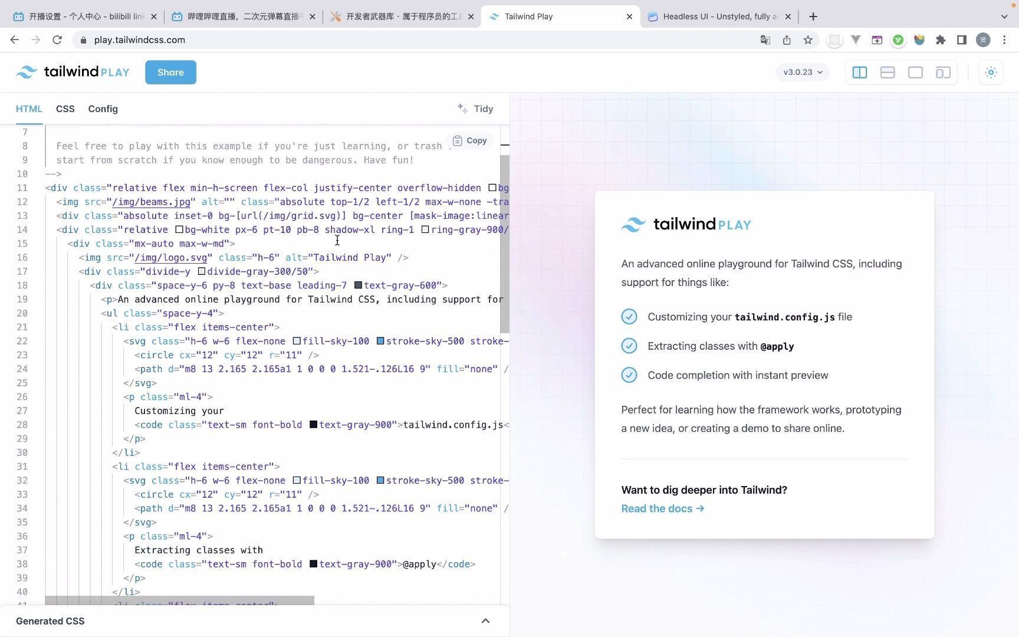Open the tab search dropdown arrow

tap(1004, 17)
